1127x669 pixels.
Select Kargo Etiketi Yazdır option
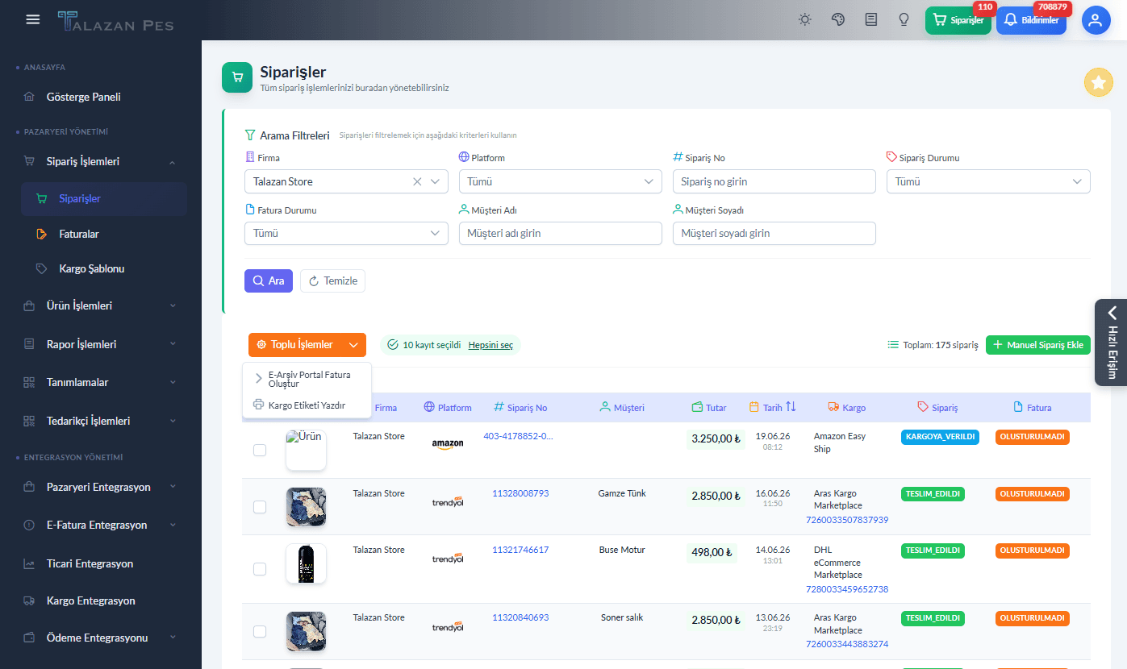tap(307, 405)
